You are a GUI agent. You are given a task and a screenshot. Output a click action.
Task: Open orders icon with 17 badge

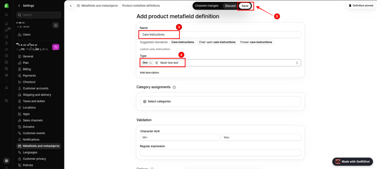(7, 30)
